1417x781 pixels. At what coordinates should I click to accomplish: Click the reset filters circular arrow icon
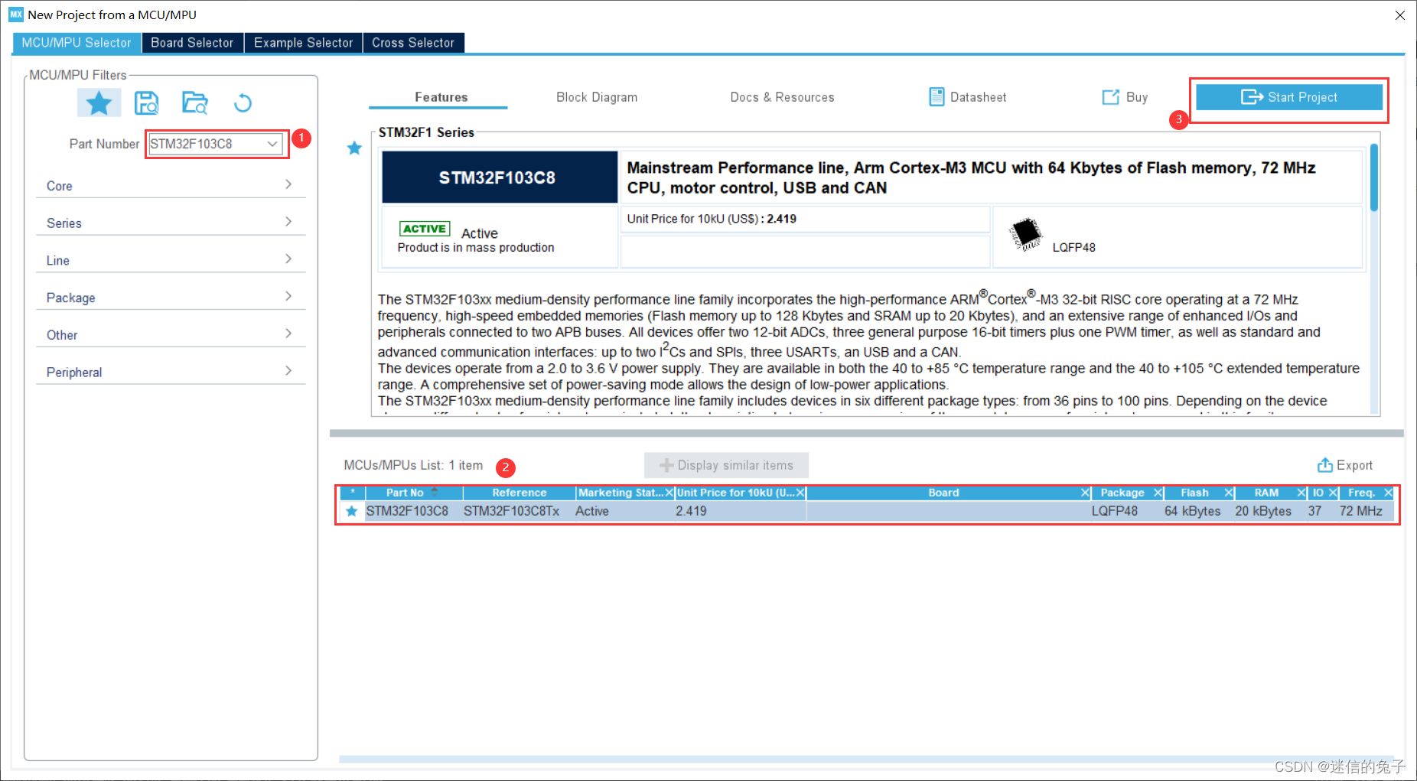point(243,103)
